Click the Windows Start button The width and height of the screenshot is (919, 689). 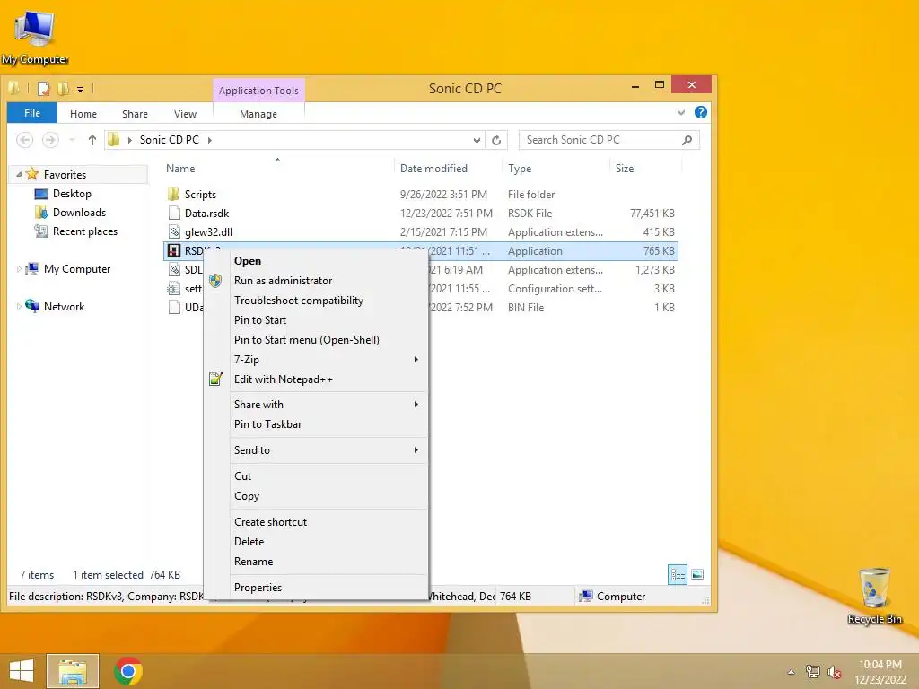tap(22, 671)
